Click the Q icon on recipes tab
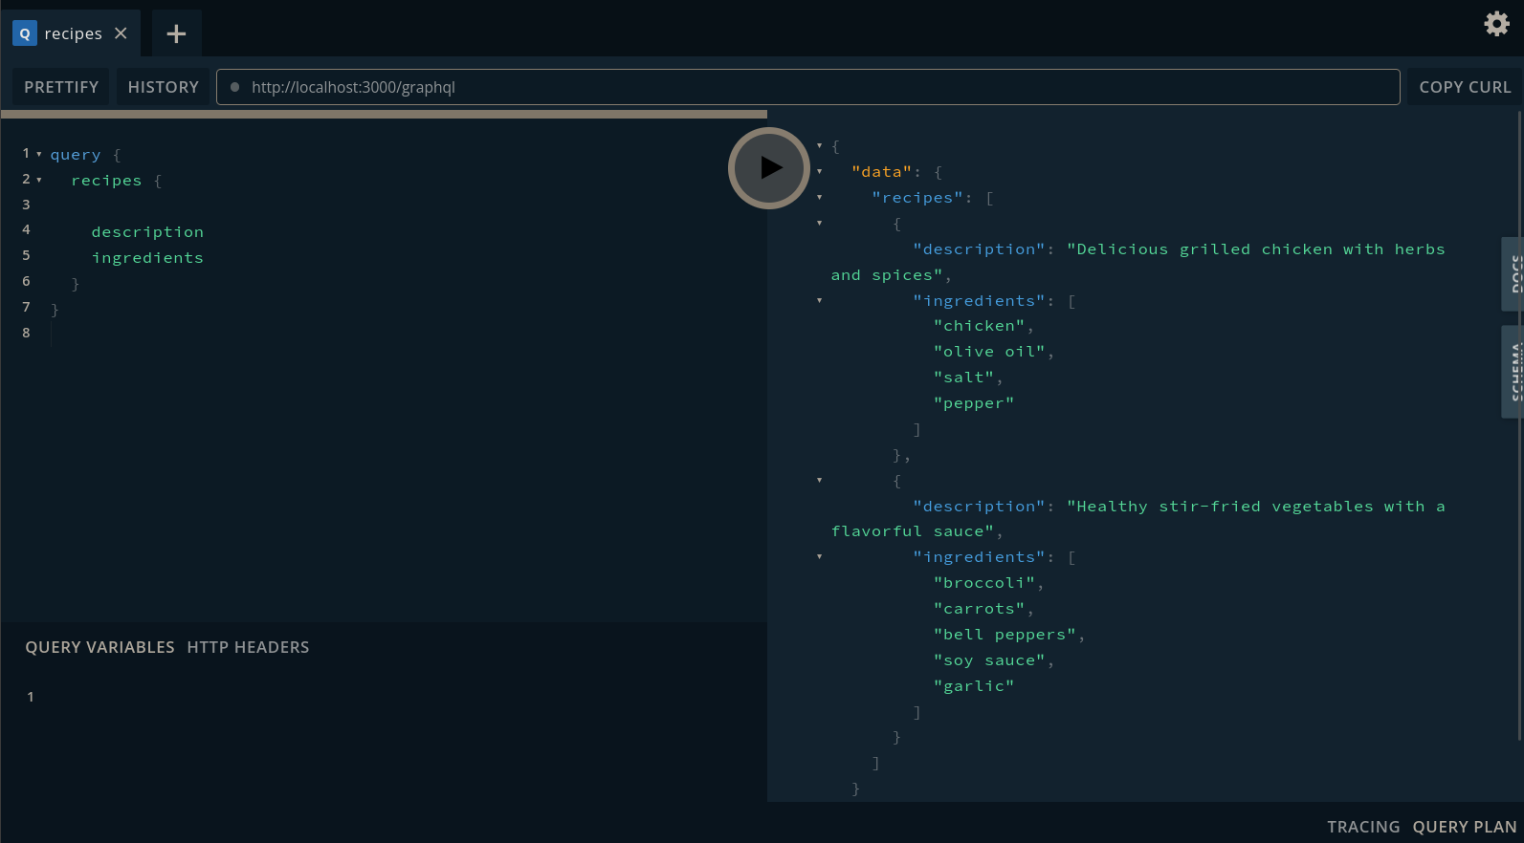1524x843 pixels. [x=25, y=33]
